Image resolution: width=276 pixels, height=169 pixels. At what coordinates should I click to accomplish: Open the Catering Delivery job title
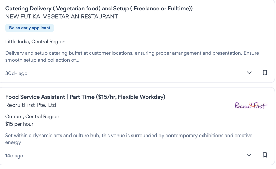[x=99, y=9]
